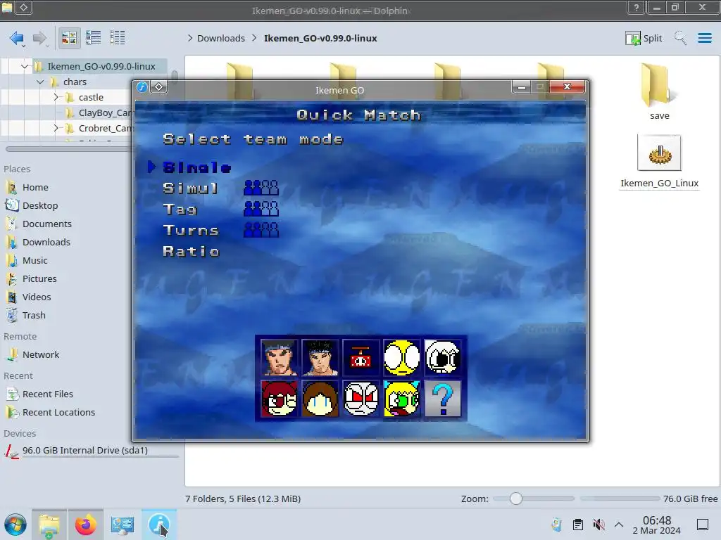721x540 pixels.
Task: Unmute audio volume tray icon
Action: coord(598,525)
